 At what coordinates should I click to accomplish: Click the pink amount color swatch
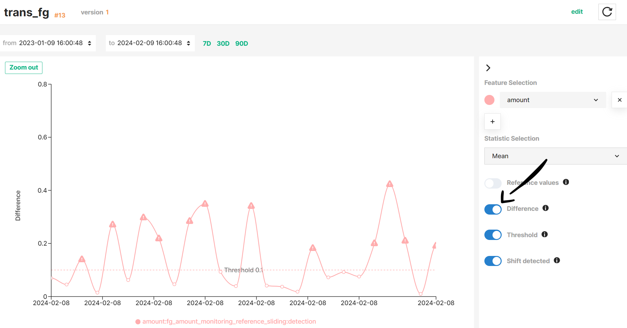[489, 100]
